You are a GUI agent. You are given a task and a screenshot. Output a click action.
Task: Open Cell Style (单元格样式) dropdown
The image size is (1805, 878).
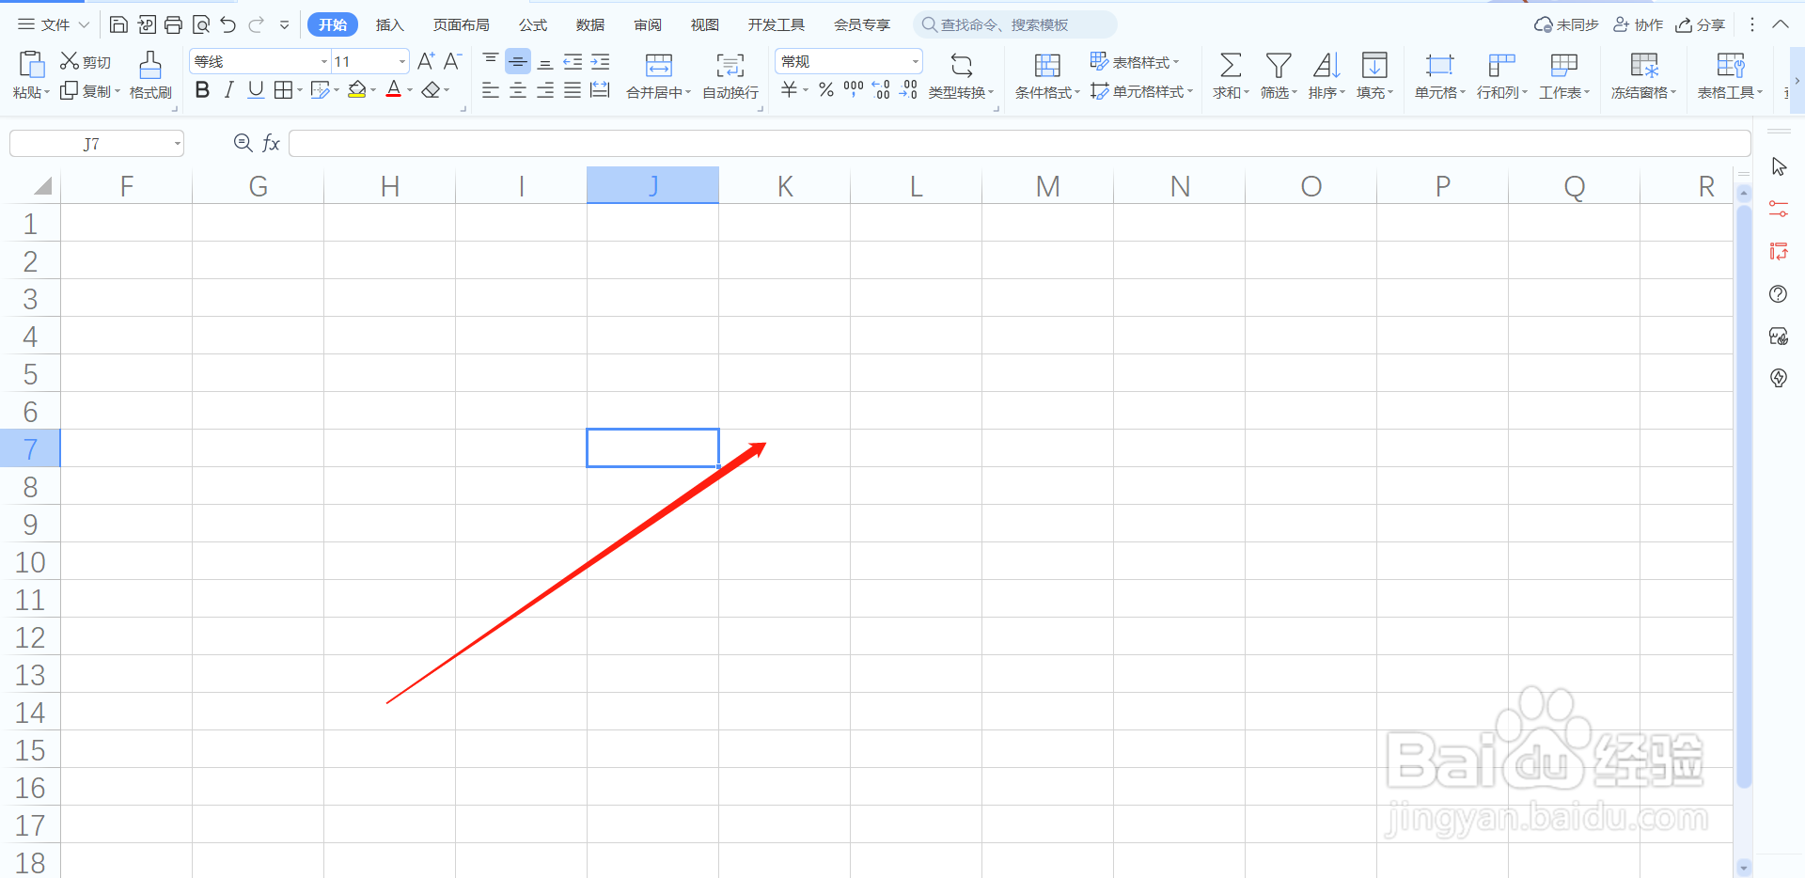[1141, 91]
